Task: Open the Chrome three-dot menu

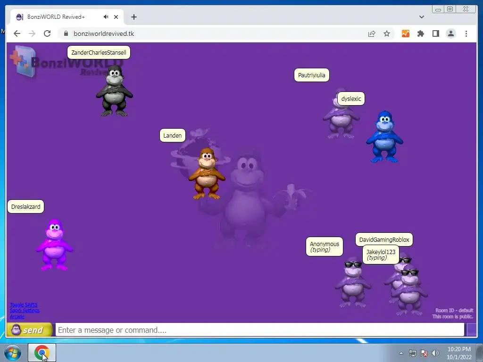Action: (x=466, y=33)
